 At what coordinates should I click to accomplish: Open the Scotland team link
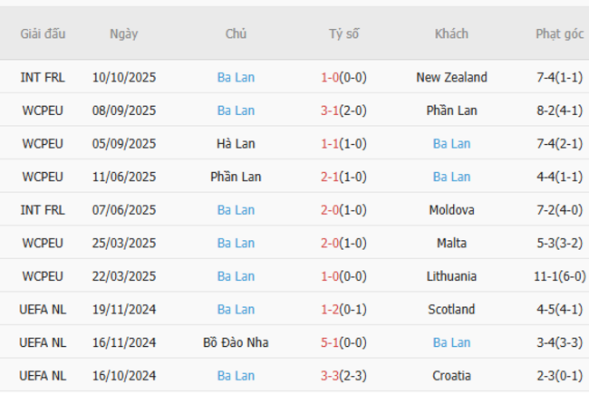(x=451, y=309)
